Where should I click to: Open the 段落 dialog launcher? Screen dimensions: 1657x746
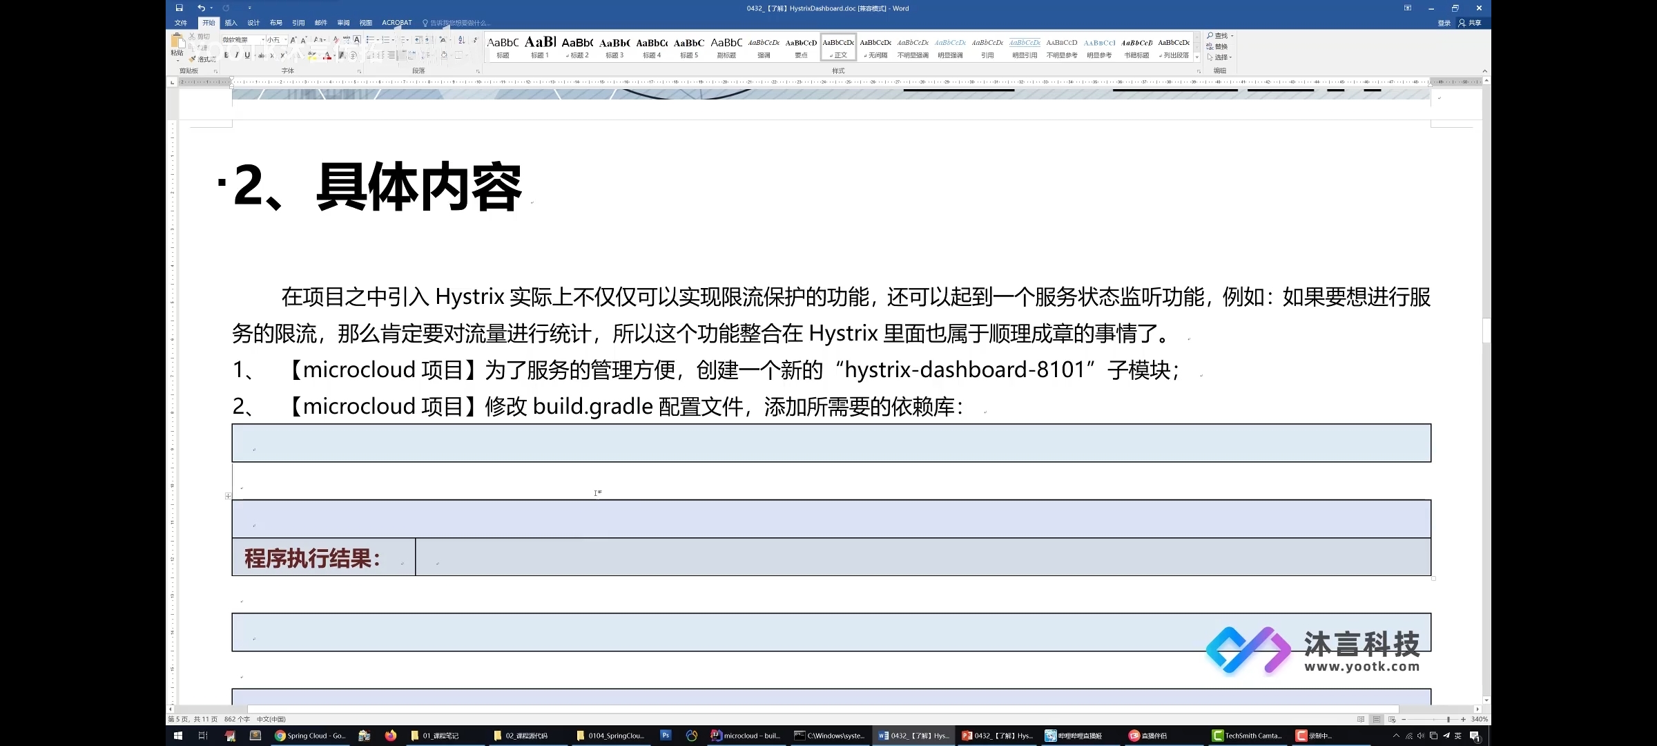[478, 71]
